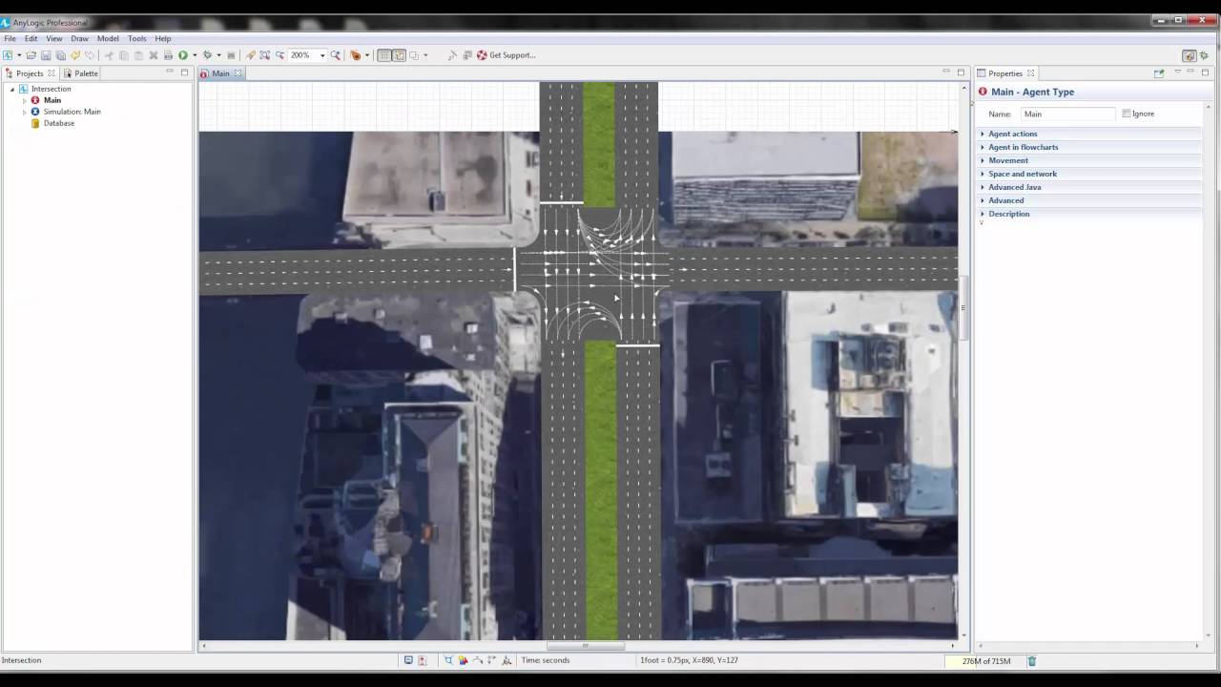Viewport: 1221px width, 687px height.
Task: Click the Zoom to fit icon
Action: pos(265,55)
